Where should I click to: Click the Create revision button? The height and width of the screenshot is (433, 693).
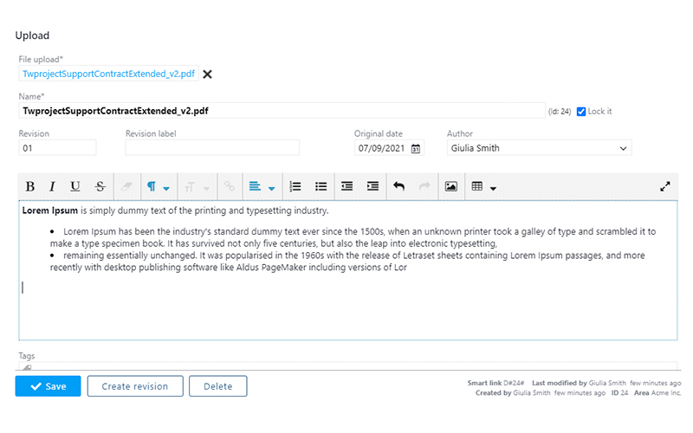134,386
